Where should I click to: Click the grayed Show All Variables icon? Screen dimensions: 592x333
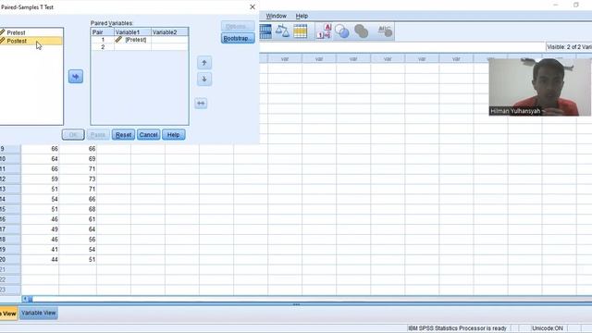(x=361, y=31)
